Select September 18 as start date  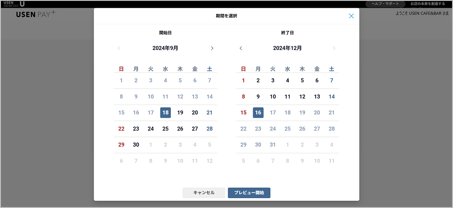(165, 113)
